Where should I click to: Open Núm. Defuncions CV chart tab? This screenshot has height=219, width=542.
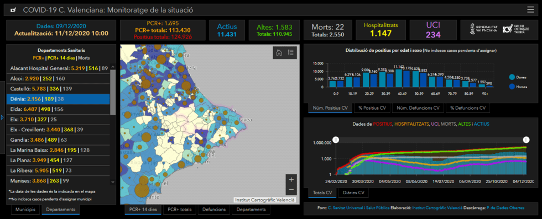pyautogui.click(x=418, y=108)
